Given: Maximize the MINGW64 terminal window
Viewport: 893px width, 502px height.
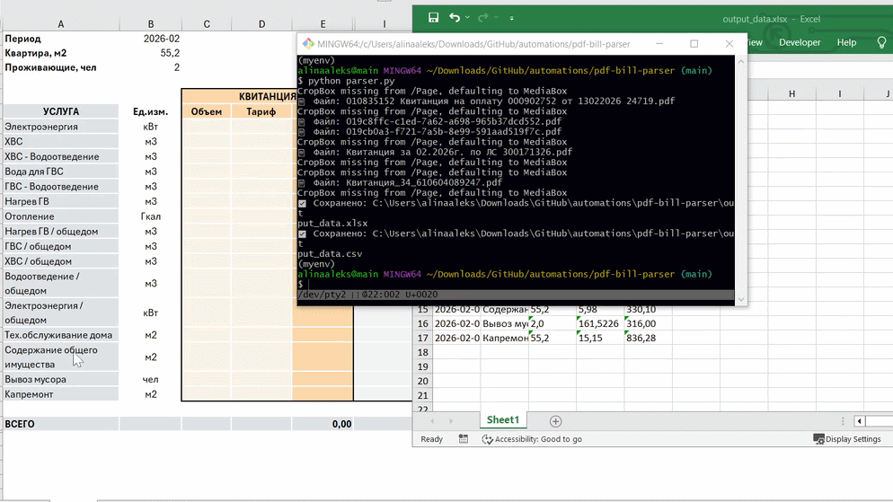Looking at the screenshot, I should (x=694, y=44).
